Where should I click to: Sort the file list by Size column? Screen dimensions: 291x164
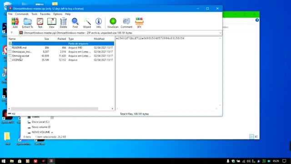click(46, 39)
